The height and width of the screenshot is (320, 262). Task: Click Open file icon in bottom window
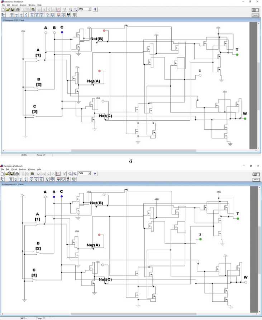7,174
